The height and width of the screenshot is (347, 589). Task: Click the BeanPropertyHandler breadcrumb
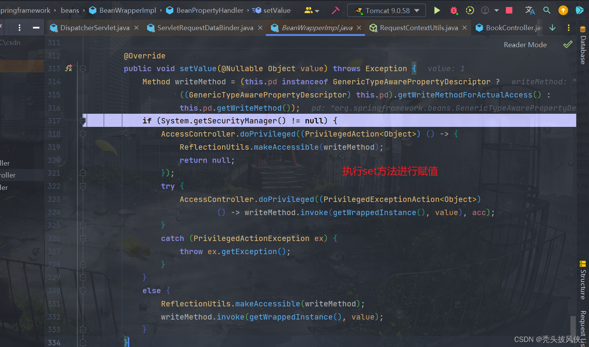(210, 10)
